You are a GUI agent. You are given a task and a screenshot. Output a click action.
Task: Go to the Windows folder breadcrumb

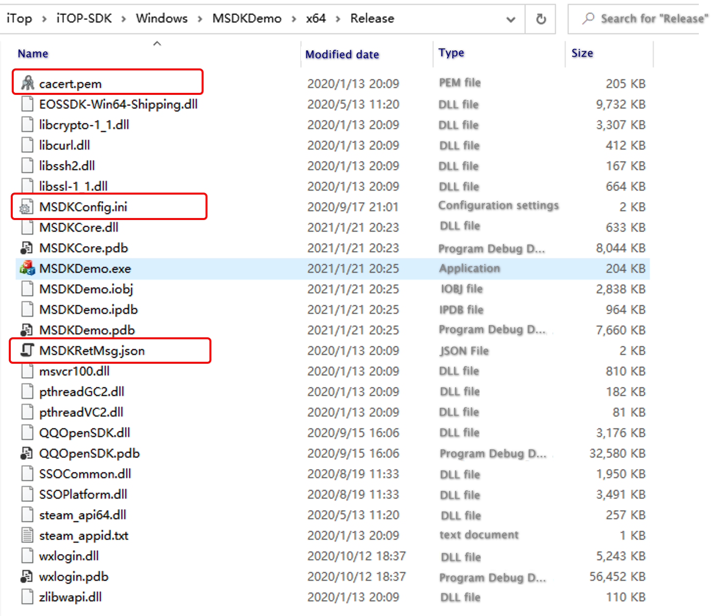161,19
